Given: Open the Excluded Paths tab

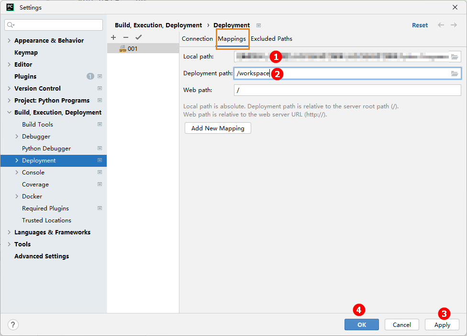Looking at the screenshot, I should point(271,39).
